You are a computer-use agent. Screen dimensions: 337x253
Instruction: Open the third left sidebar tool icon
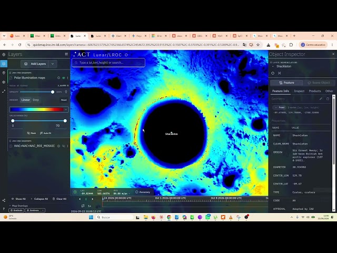pyautogui.click(x=4, y=73)
